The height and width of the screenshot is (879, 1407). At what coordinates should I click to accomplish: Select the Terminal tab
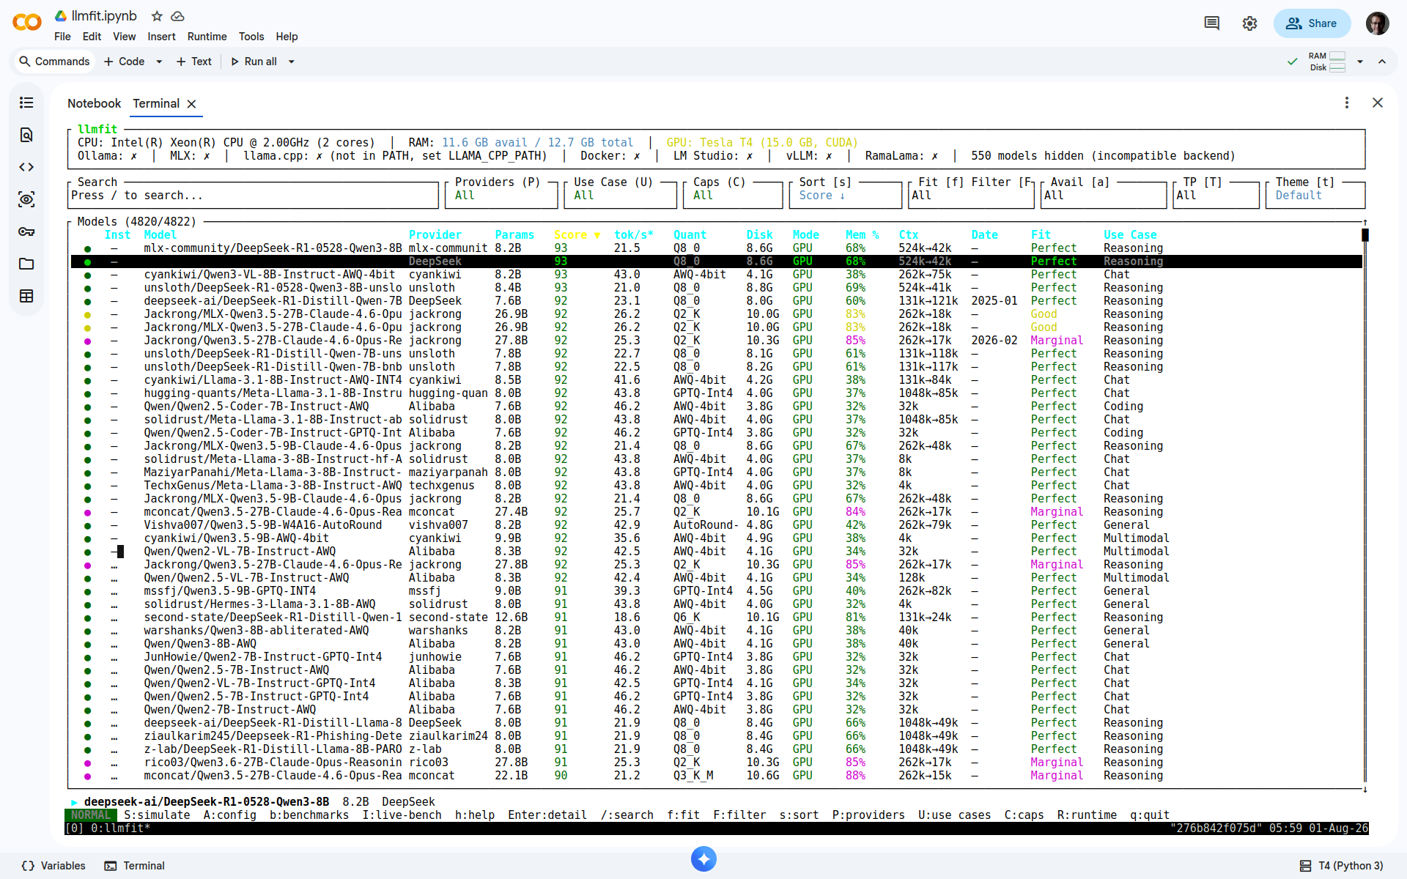(x=156, y=103)
